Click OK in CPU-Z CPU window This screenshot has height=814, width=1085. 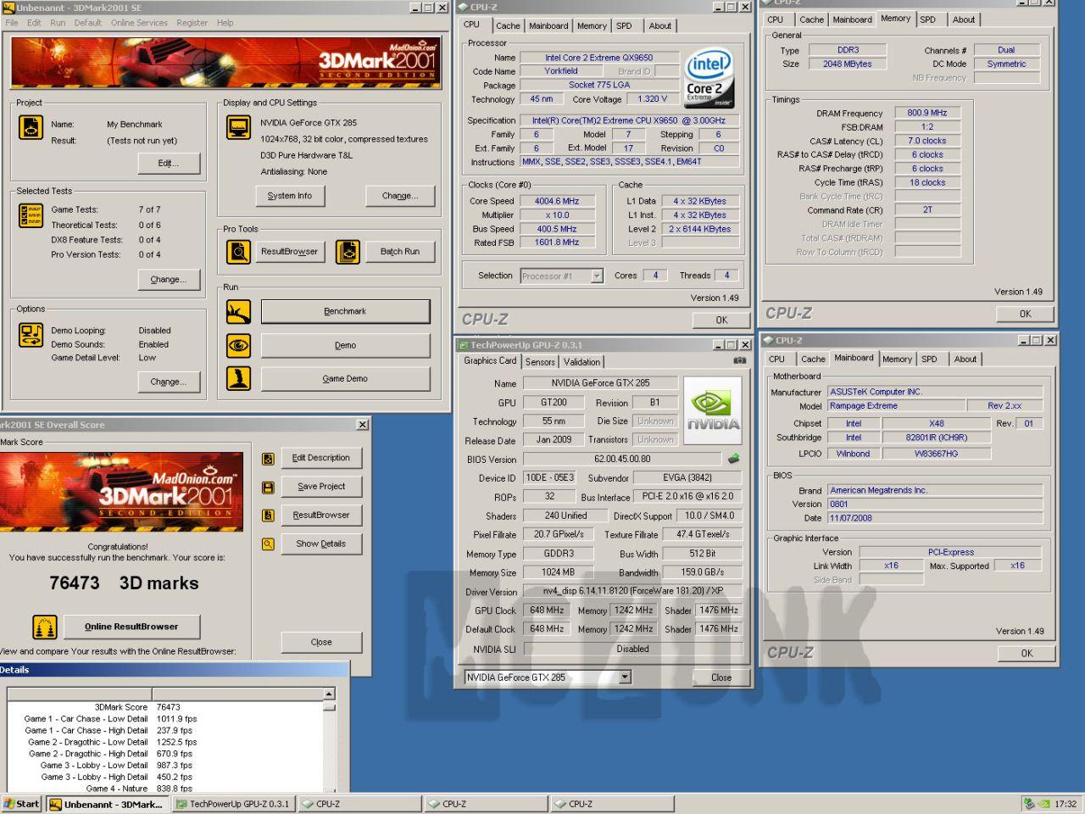721,321
